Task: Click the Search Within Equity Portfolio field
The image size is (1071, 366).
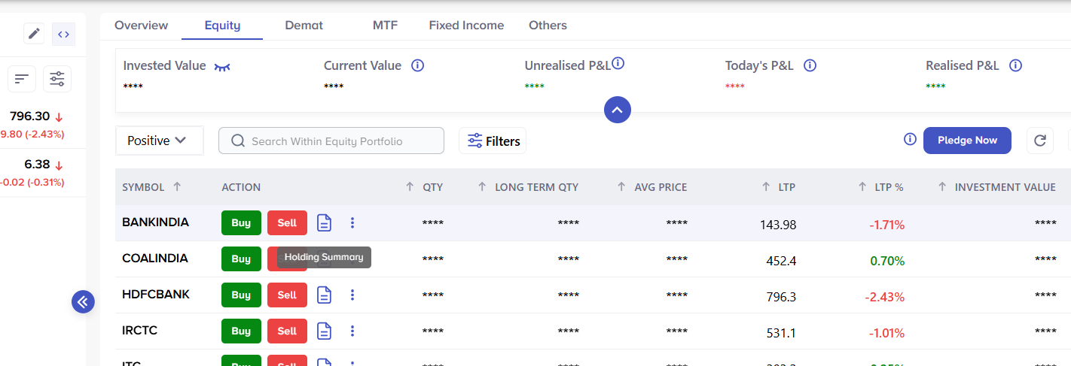Action: point(331,141)
